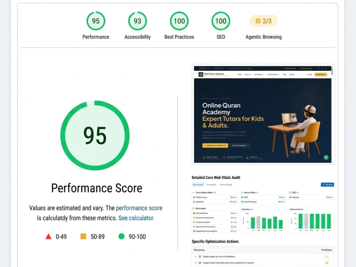The image size is (356, 267).
Task: Open the Agentic Browsing 2/3 badge
Action: [x=263, y=21]
